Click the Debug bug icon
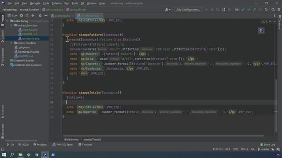This screenshot has width=282, height=158. pyautogui.click(x=212, y=10)
